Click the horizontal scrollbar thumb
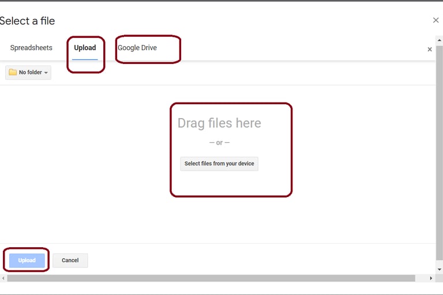Image resolution: width=443 pixels, height=295 pixels. pos(211,278)
